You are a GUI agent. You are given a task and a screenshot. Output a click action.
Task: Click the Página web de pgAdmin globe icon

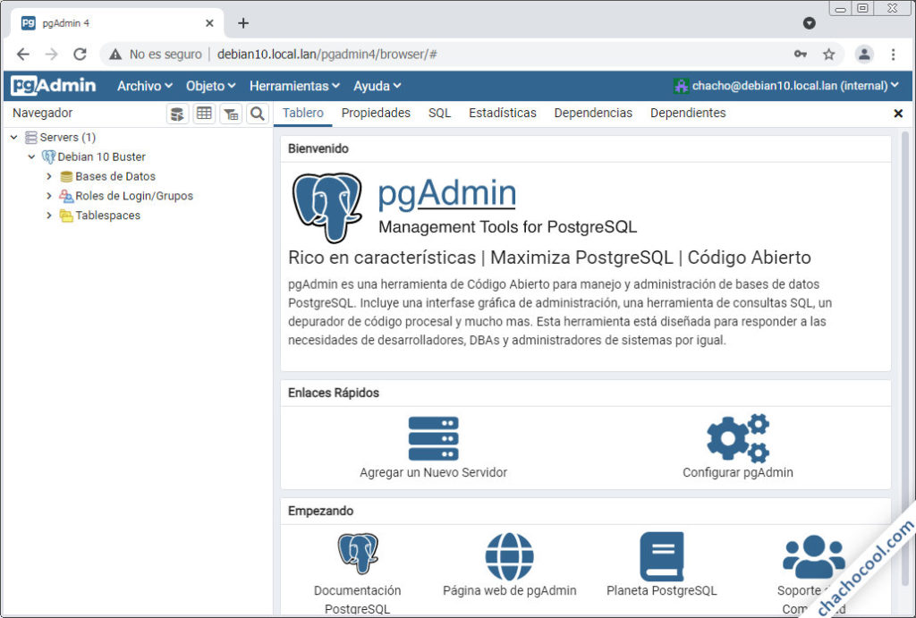509,556
